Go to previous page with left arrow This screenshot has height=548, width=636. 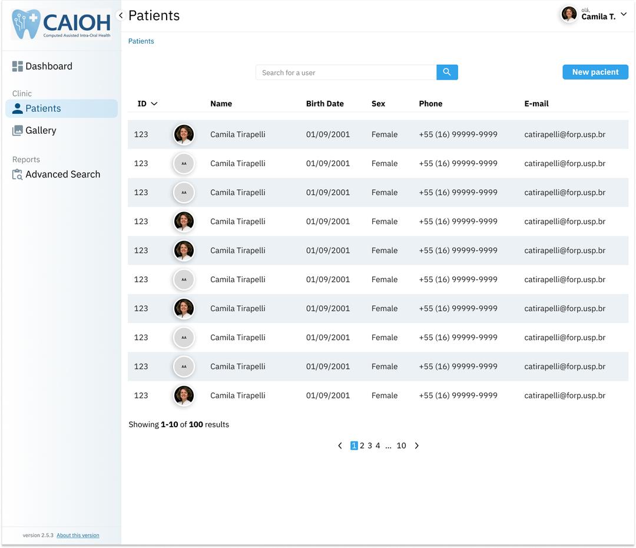(x=340, y=446)
